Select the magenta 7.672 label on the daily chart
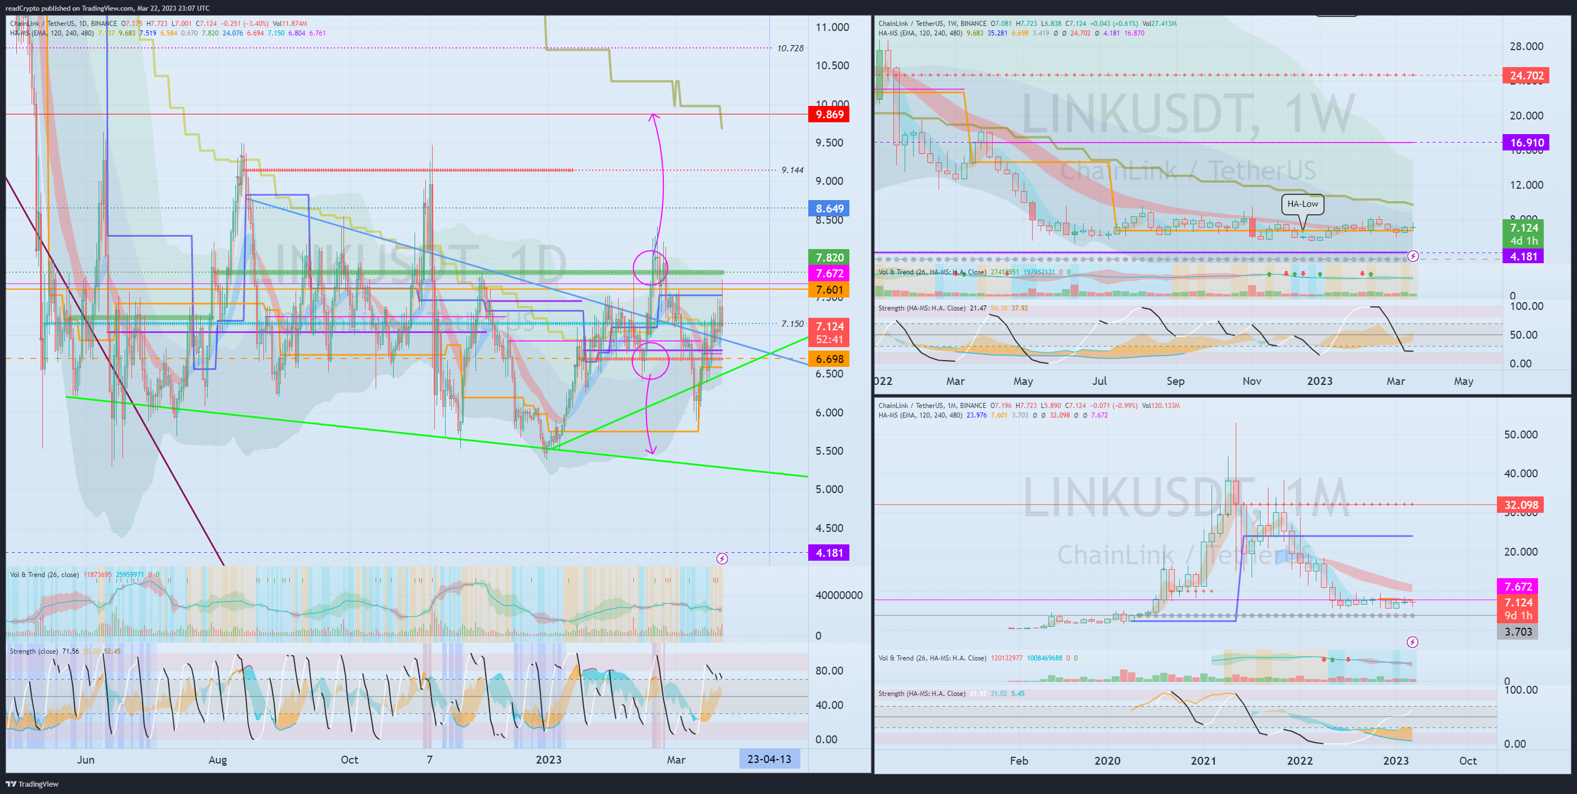The image size is (1577, 794). coord(829,273)
